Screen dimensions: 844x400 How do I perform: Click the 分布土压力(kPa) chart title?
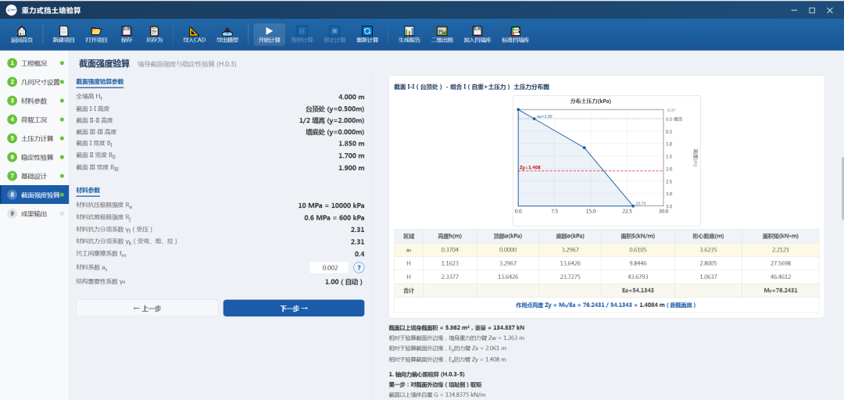coord(591,101)
